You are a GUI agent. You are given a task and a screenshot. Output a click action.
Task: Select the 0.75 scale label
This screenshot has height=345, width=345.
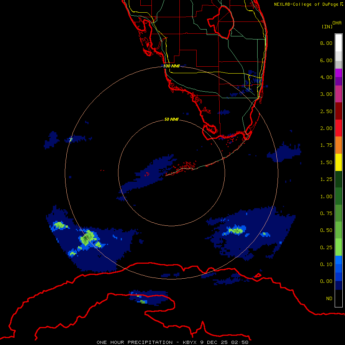[x=326, y=214]
